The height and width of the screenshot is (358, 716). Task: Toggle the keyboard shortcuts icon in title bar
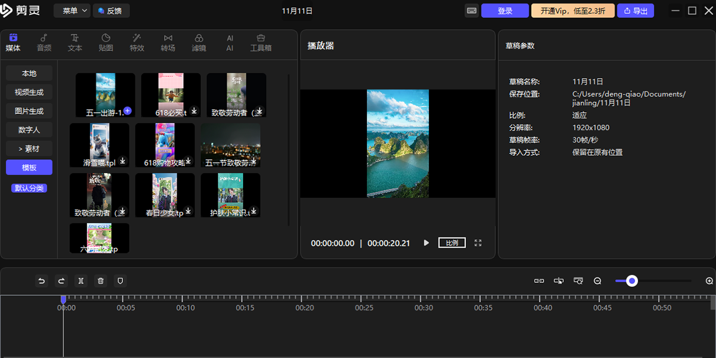point(471,10)
